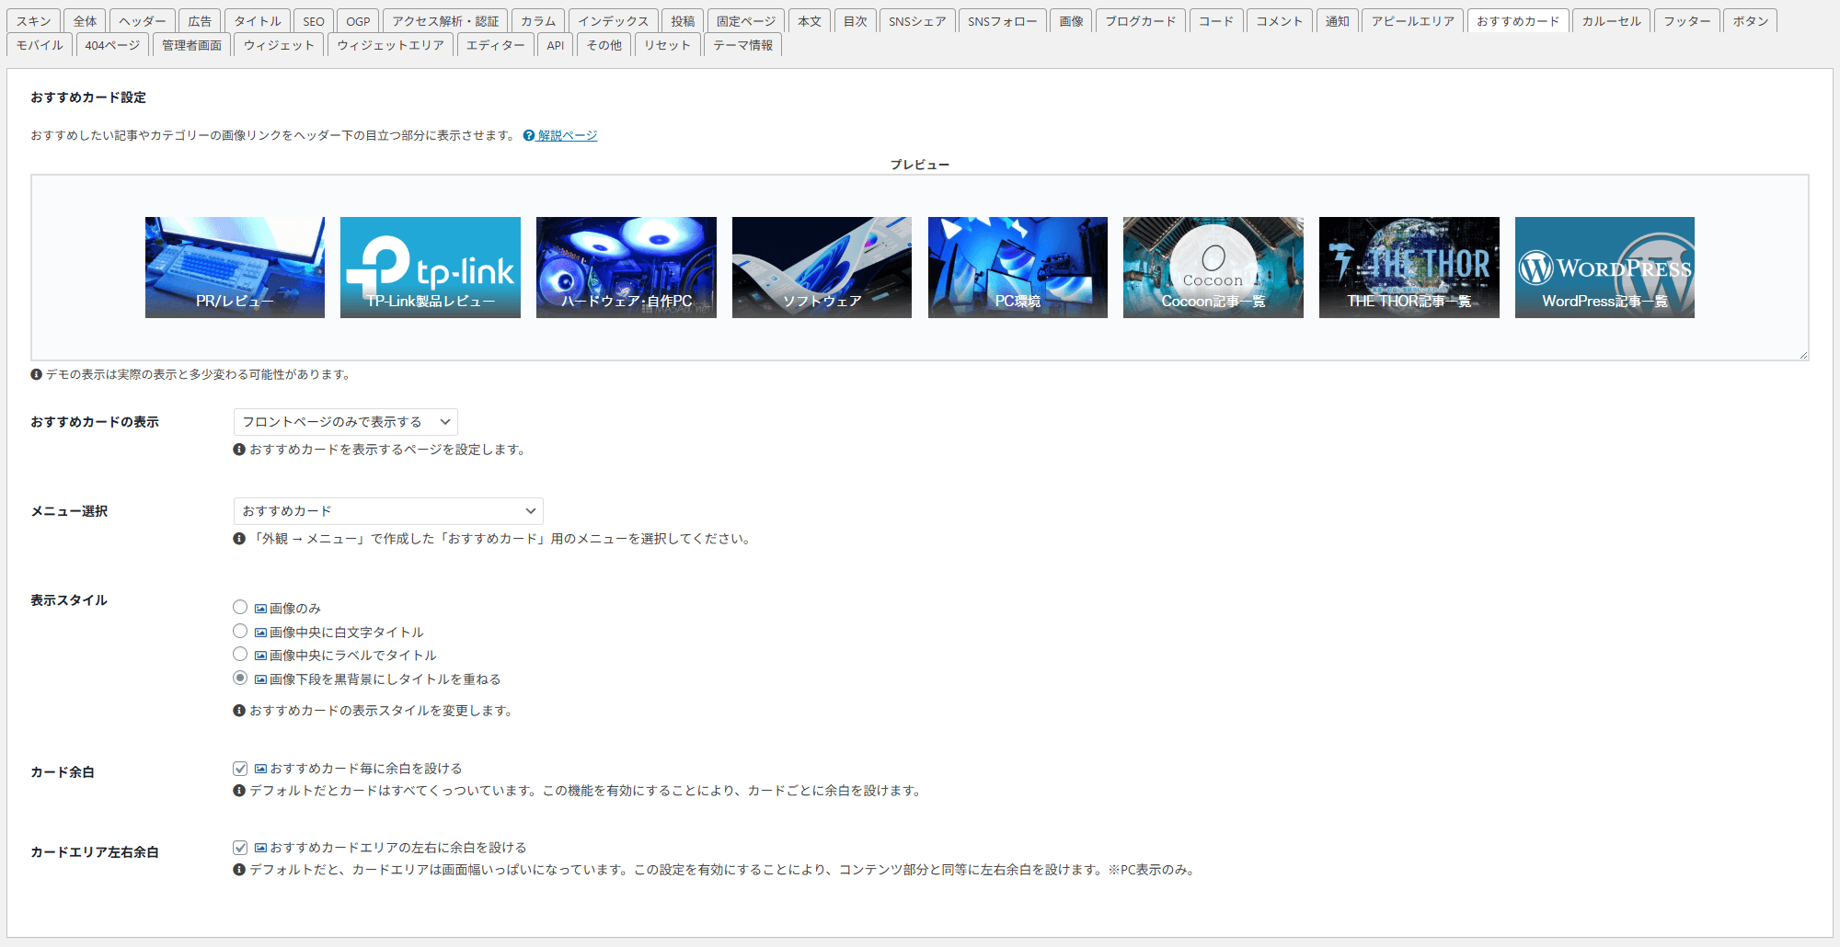Go to the ウィジェットエリア tab
1840x947 pixels.
390,45
